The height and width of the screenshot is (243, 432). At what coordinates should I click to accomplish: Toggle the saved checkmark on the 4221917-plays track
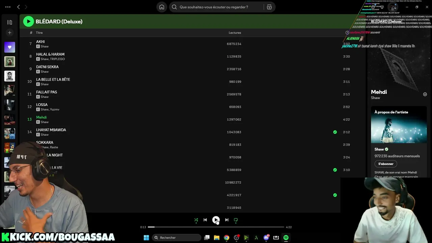(335, 195)
